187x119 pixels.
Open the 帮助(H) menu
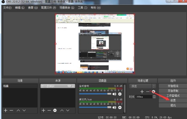pyautogui.click(x=96, y=8)
